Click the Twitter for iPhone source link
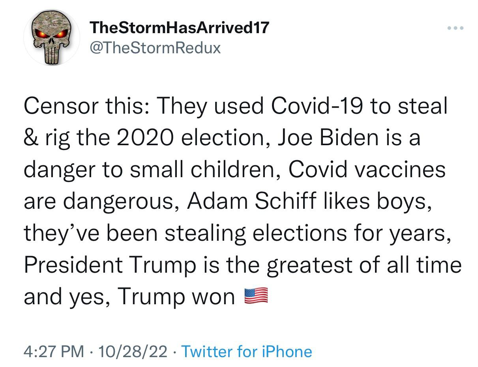478x367 pixels. click(x=246, y=351)
